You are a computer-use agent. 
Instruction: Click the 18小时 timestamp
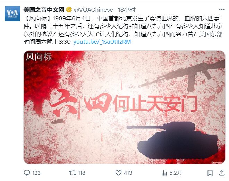127,10
